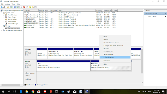
Task: Click the Properties checkmark page toolbar icon
Action: [27, 7]
